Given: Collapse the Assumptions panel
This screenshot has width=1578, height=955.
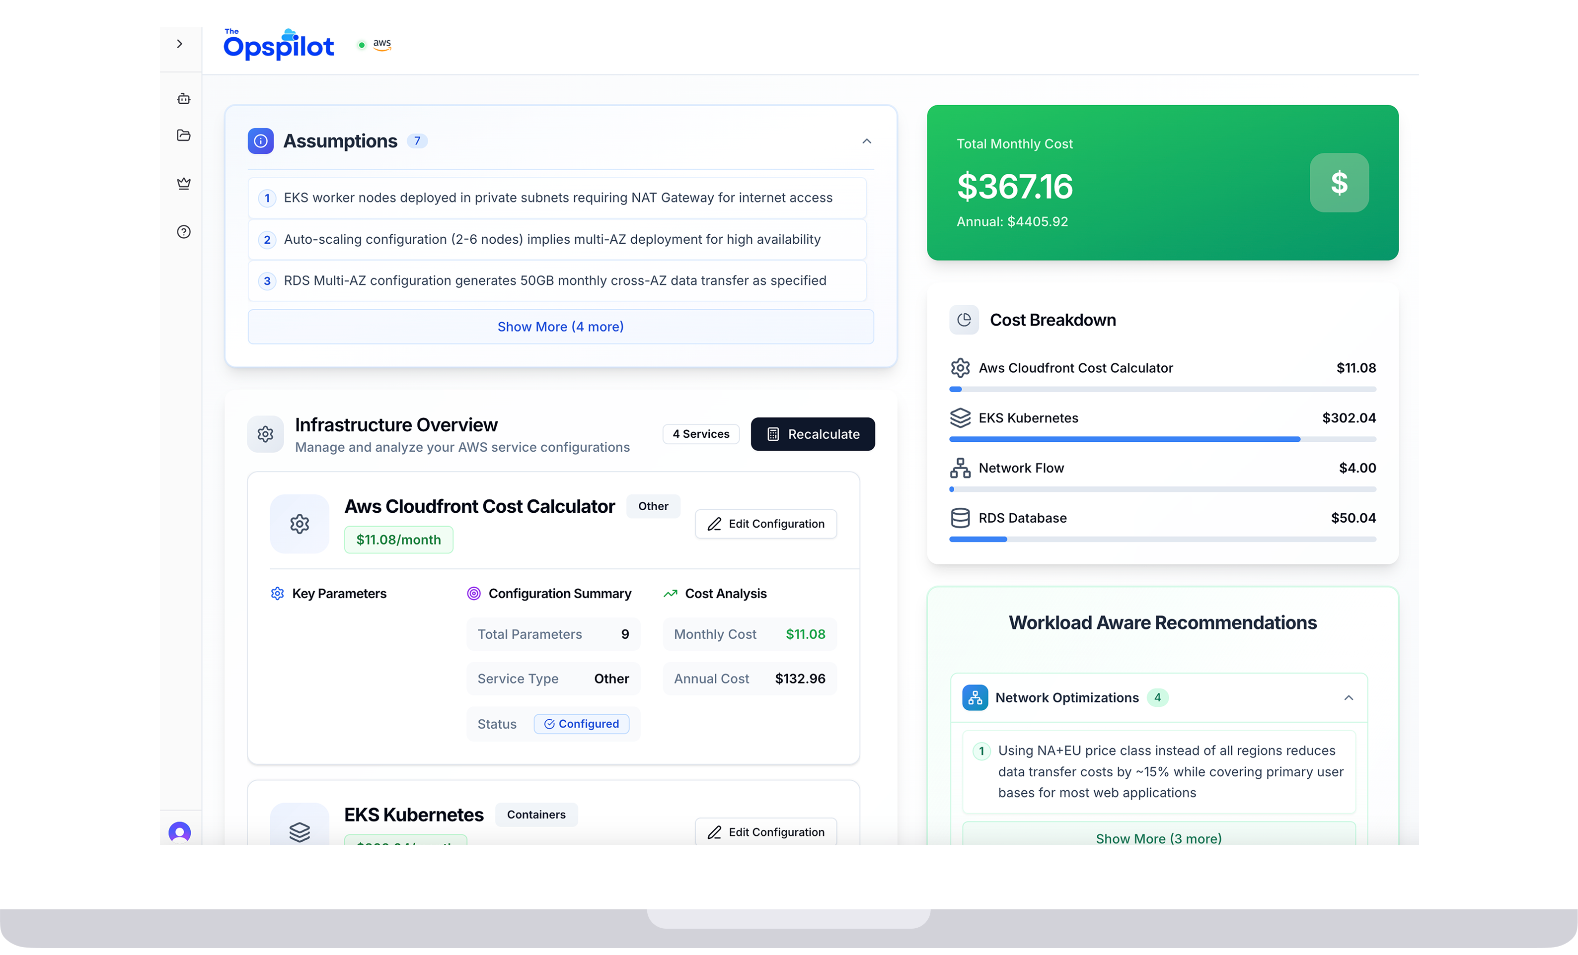Looking at the screenshot, I should (867, 141).
